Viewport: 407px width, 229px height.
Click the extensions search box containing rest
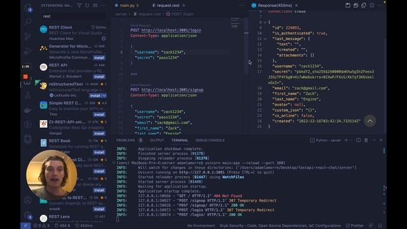point(74,16)
